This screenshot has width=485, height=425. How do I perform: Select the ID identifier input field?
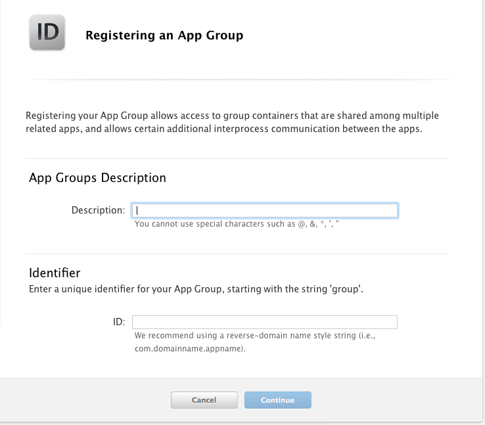(265, 322)
